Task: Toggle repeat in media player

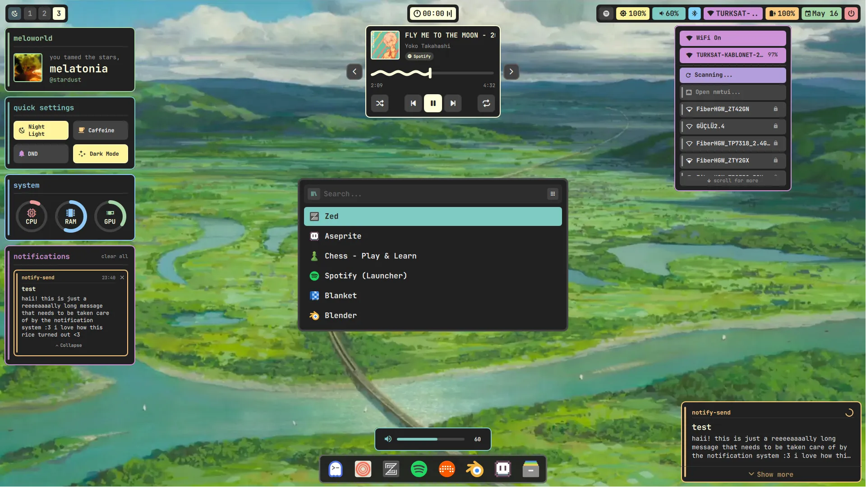Action: (x=486, y=103)
